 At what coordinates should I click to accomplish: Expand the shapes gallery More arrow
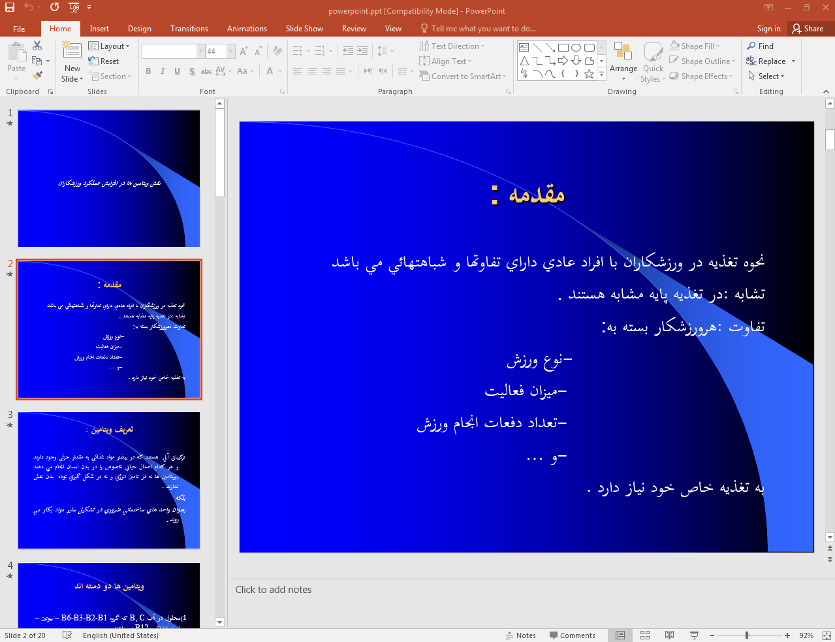[602, 74]
